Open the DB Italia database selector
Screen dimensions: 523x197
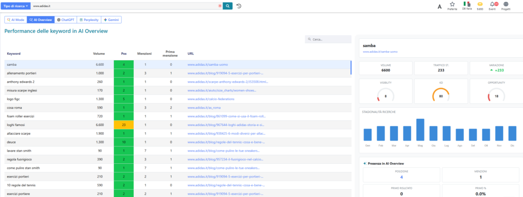click(467, 6)
